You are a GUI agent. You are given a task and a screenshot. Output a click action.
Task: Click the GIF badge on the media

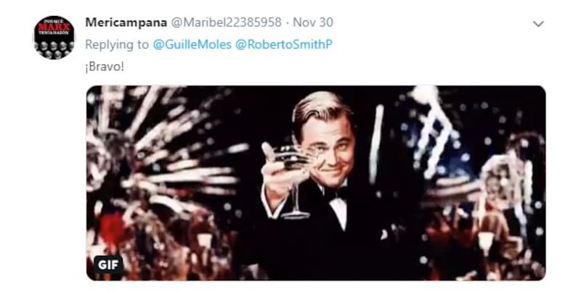point(108,264)
